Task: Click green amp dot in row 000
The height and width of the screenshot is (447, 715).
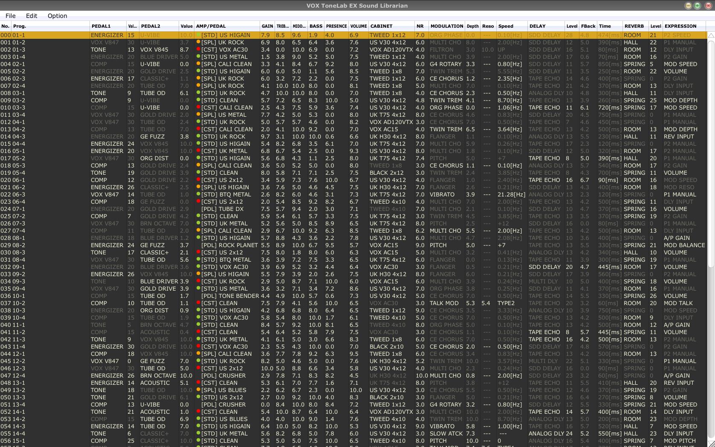Action: pos(198,35)
